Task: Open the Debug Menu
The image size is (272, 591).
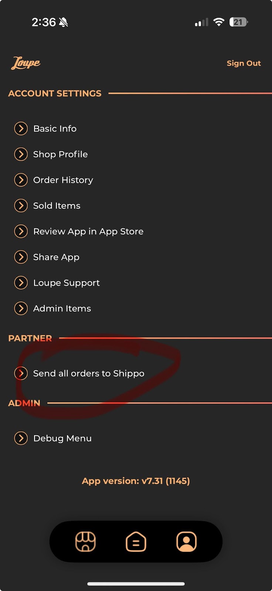Action: (x=62, y=438)
